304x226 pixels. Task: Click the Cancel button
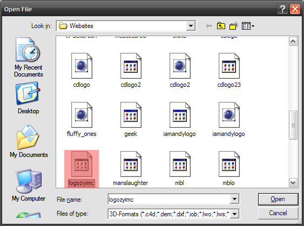tap(278, 213)
